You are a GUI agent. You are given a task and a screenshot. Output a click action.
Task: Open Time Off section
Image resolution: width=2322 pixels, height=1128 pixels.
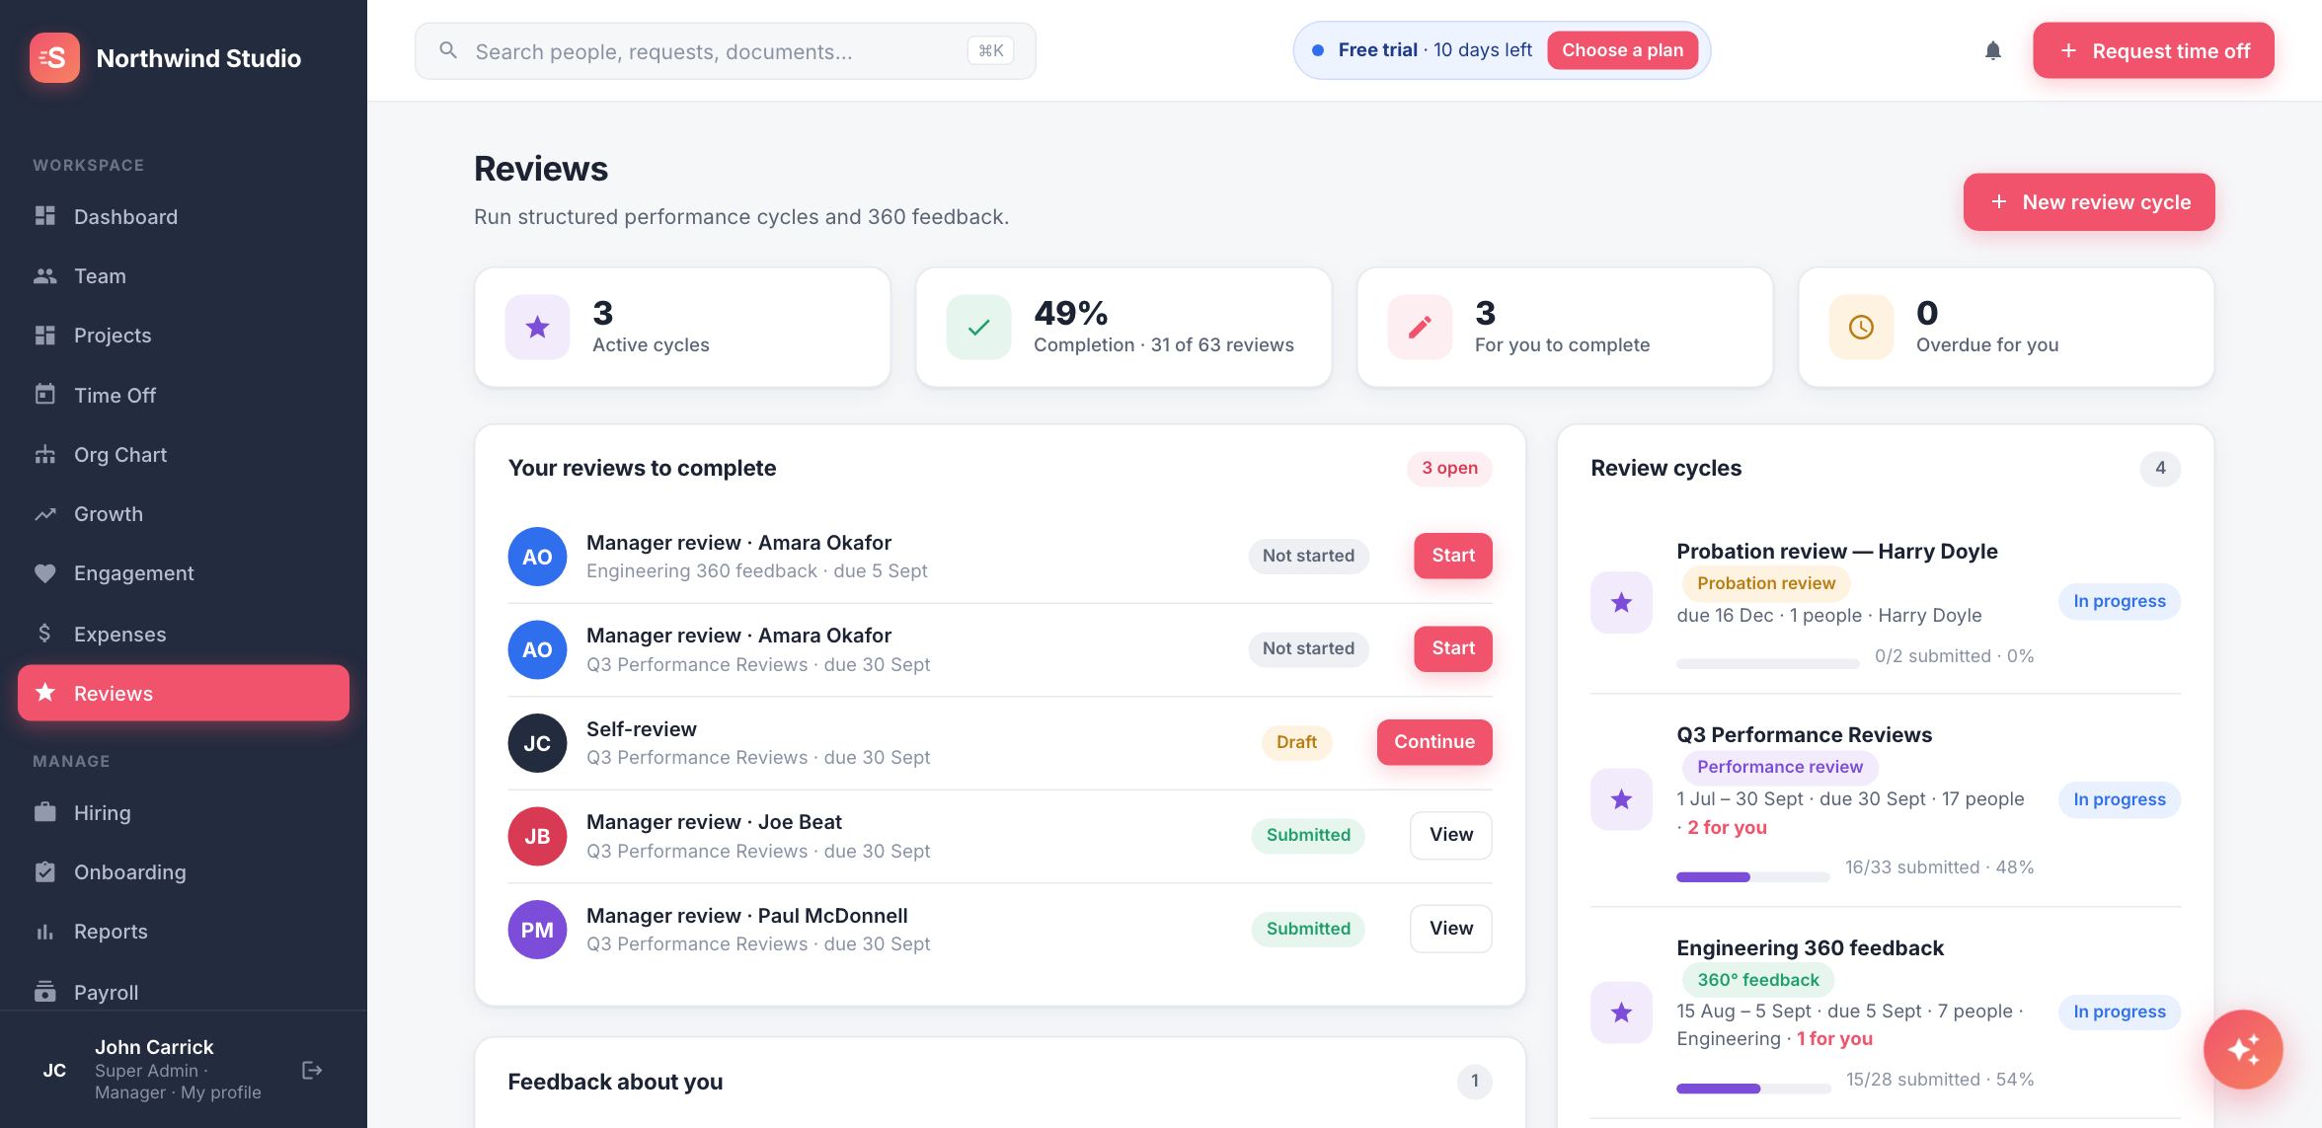point(184,395)
